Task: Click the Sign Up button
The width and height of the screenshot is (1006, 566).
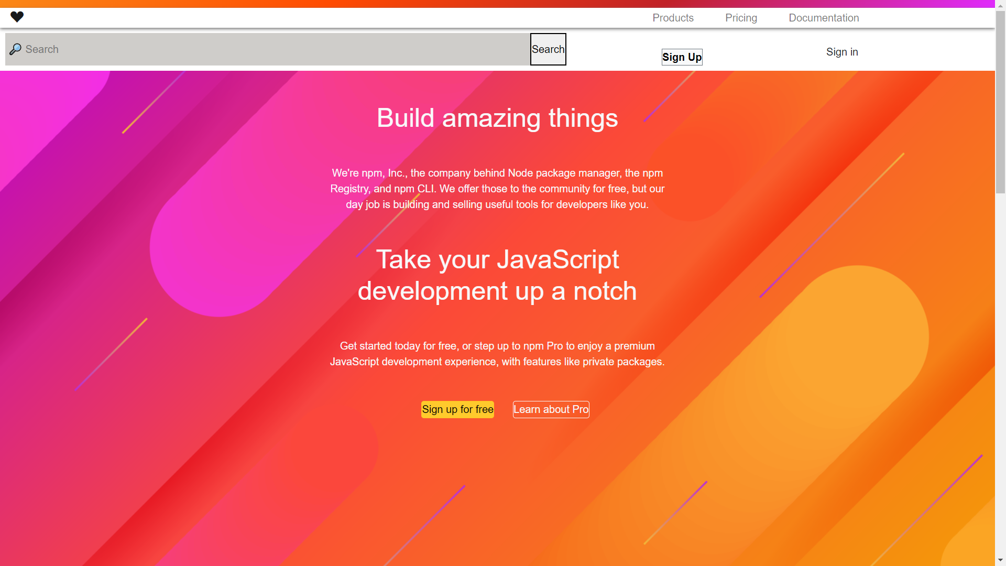Action: click(x=682, y=57)
